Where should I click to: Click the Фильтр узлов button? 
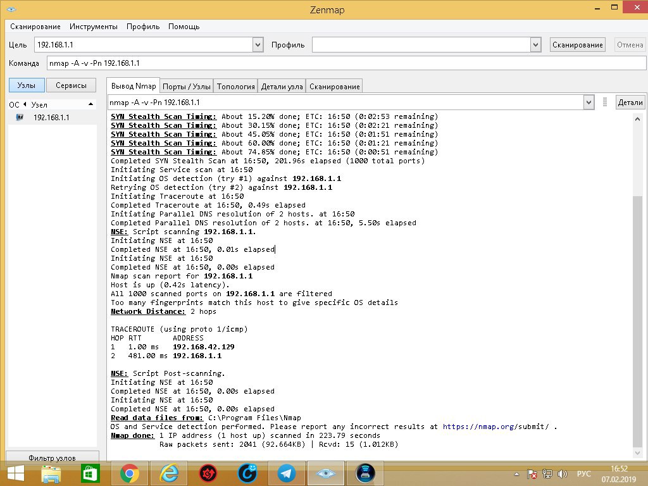point(52,458)
